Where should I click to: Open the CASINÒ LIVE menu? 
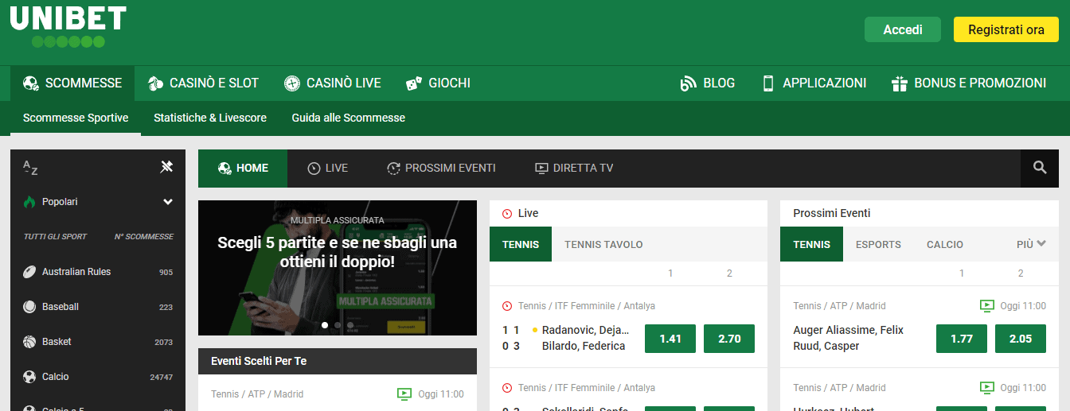coord(333,83)
